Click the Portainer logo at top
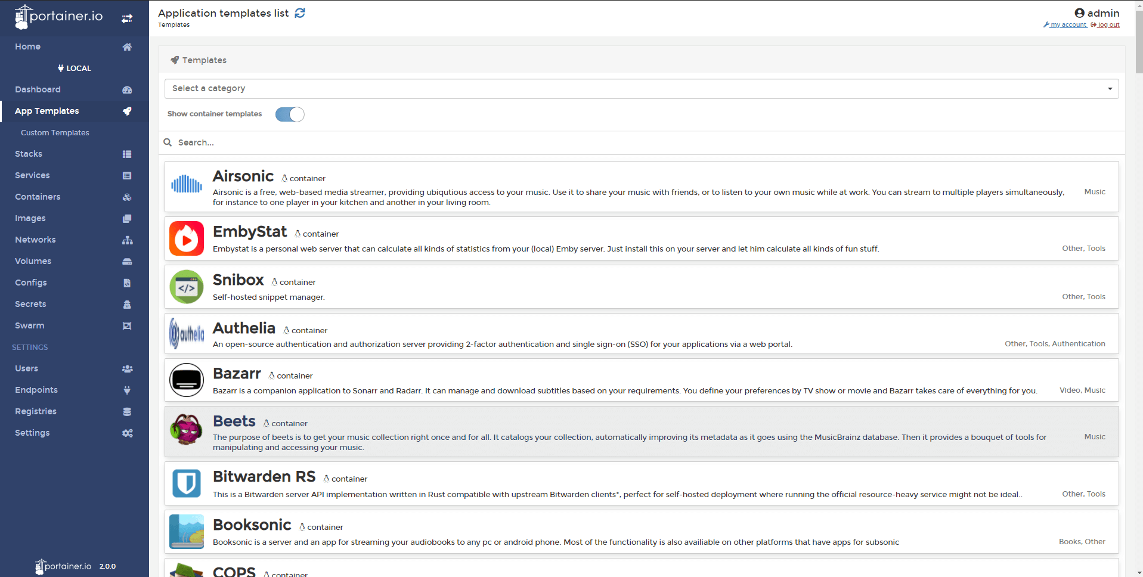The image size is (1143, 577). [58, 17]
